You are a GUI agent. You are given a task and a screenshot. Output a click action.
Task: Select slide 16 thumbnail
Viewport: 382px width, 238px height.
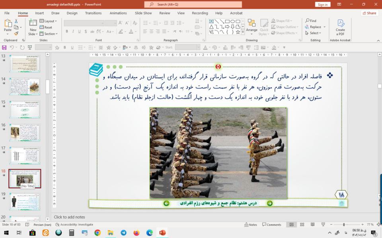coord(25,132)
